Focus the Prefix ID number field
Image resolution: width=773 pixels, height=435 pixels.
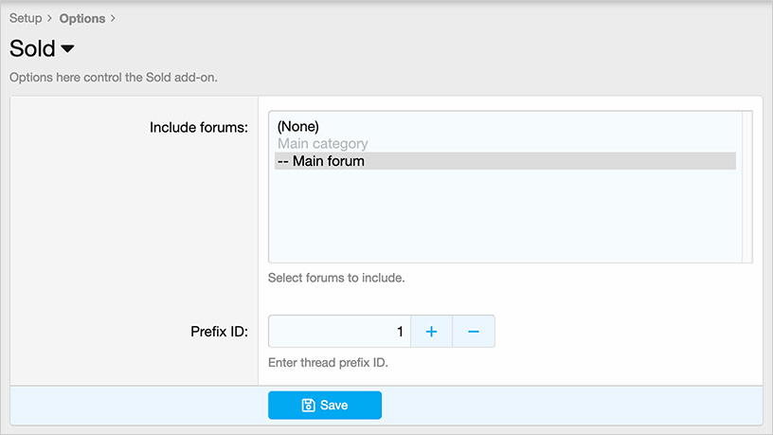[x=339, y=332]
